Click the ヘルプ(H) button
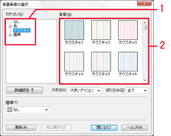 click(135, 128)
